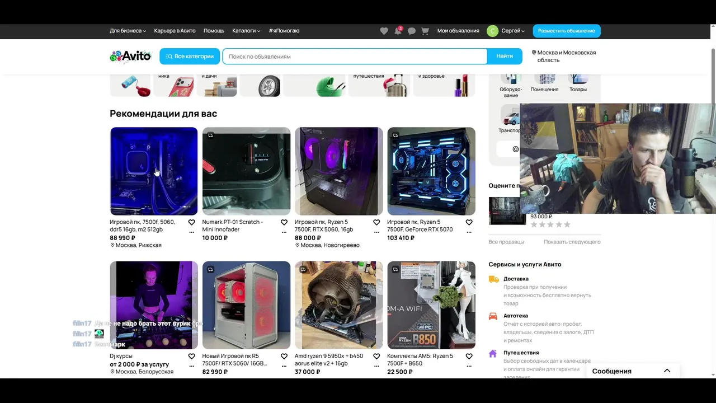Open messages chat bubble icon in header
The image size is (716, 403).
click(412, 31)
